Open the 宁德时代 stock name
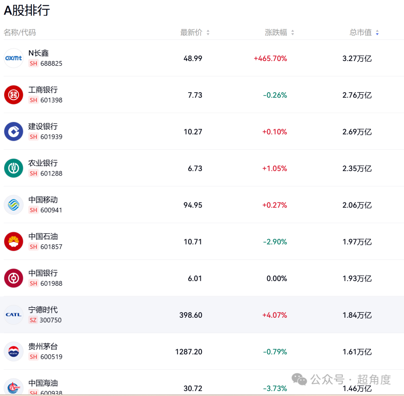The width and height of the screenshot is (404, 396). [43, 310]
